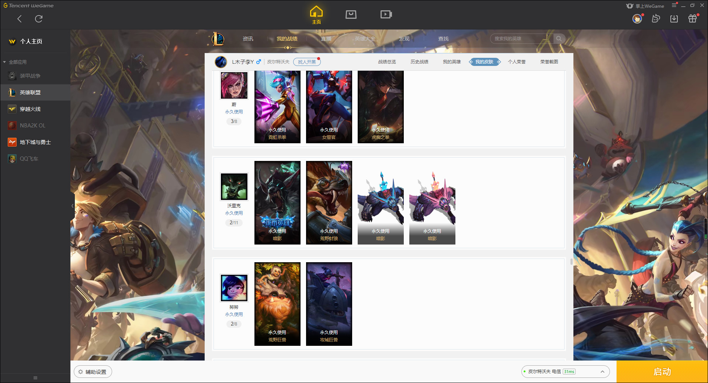Open the blue-flame 暗影 chroma card

tap(381, 203)
